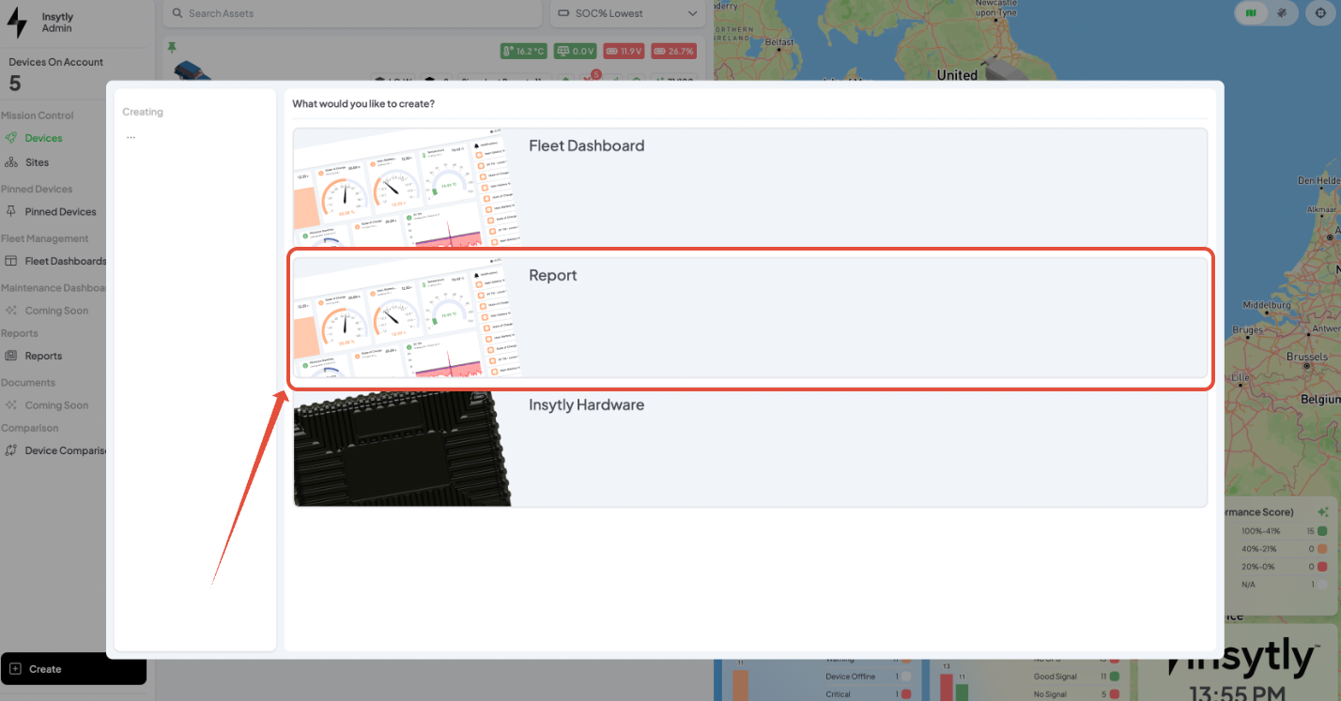Screen dimensions: 1341x701
Task: Click the Comparison section heading
Action: 30,428
